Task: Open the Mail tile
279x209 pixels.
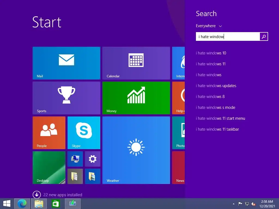Action: (66, 63)
